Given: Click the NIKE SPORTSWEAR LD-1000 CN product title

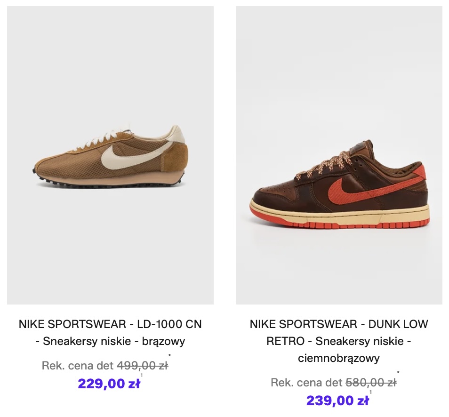Looking at the screenshot, I should tap(110, 324).
